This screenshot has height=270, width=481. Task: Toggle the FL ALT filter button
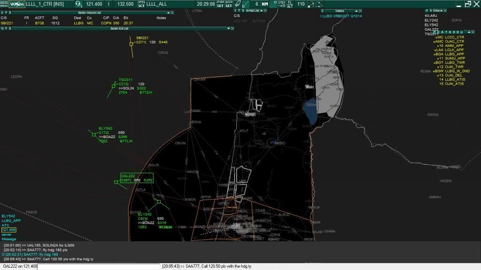(290, 4)
